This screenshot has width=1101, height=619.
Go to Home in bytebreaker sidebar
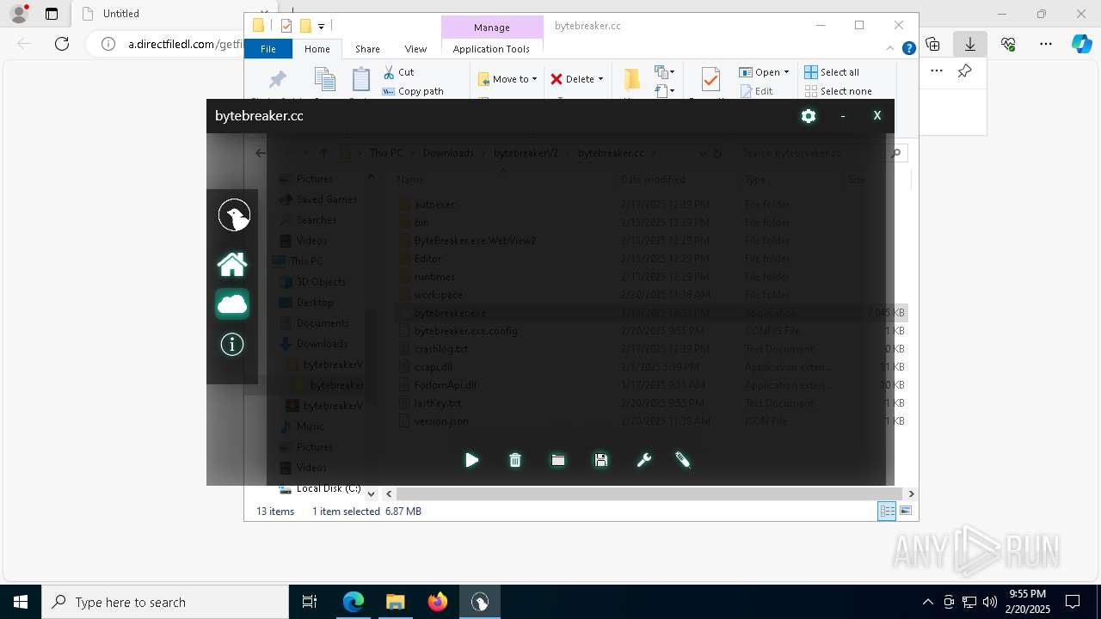tap(232, 263)
